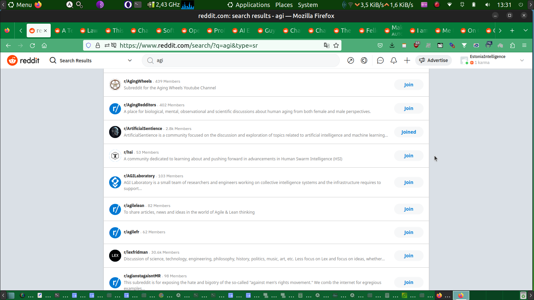
Task: Open the r/agilelean subreddit link
Action: click(x=134, y=206)
